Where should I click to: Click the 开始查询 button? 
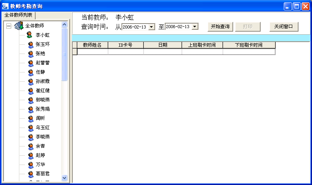tap(220, 27)
